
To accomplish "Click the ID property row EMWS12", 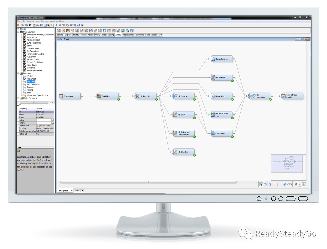I will [35, 112].
